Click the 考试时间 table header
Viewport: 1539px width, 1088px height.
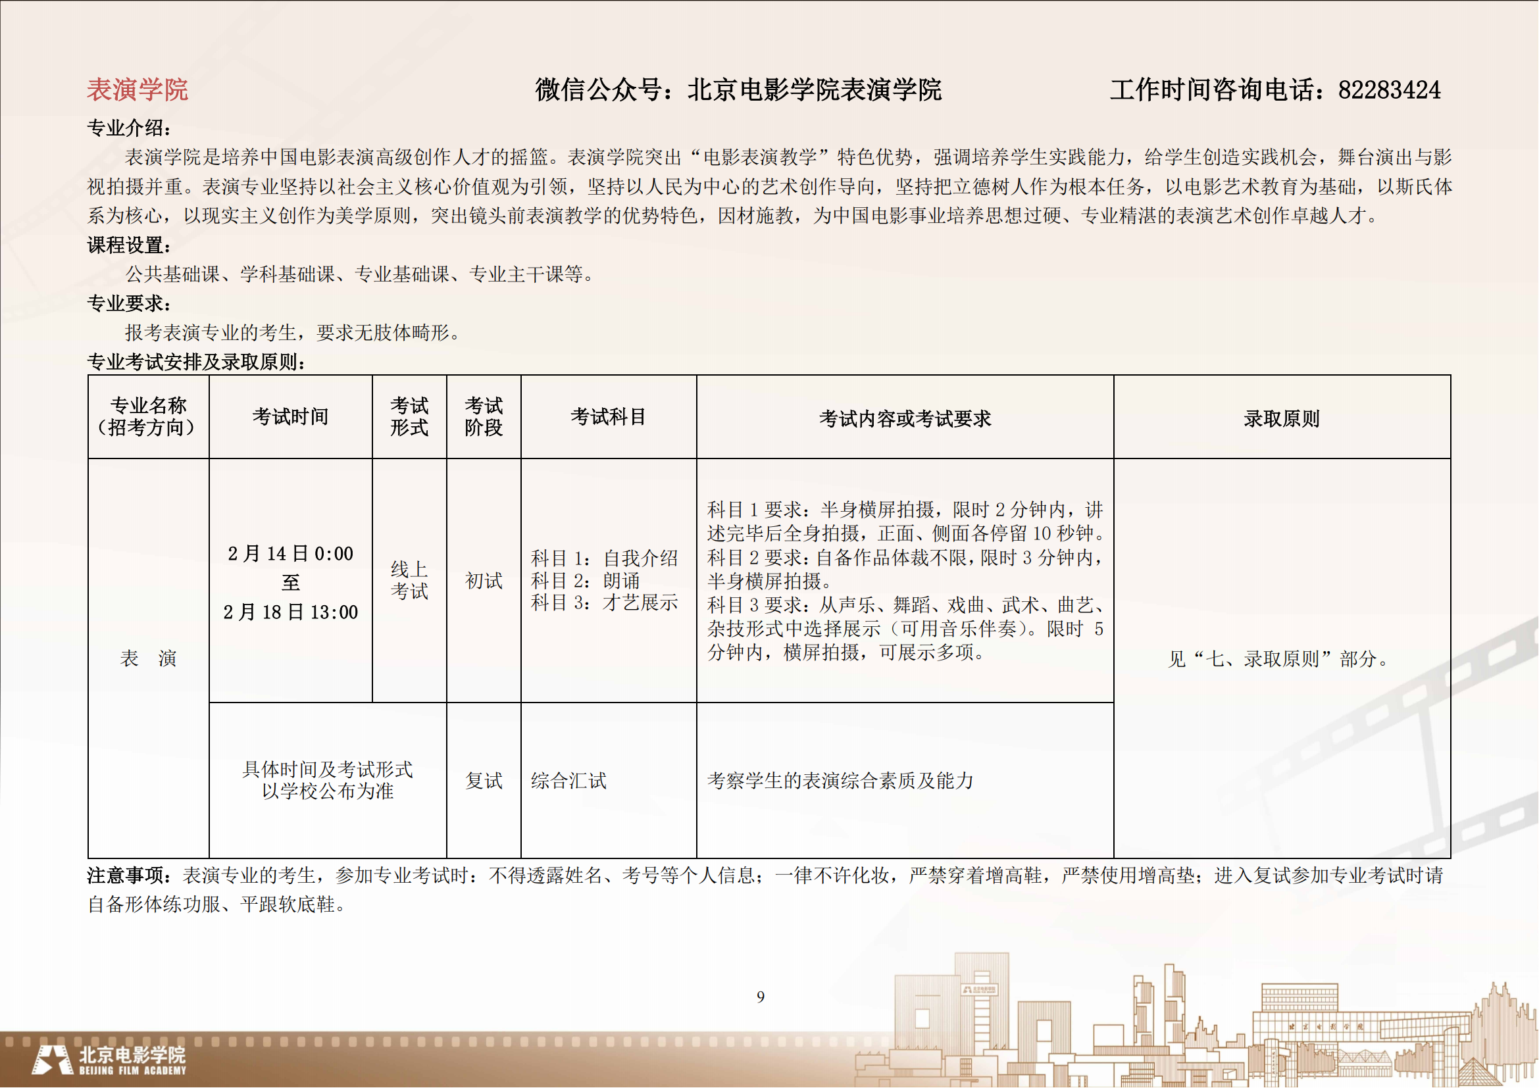[290, 416]
